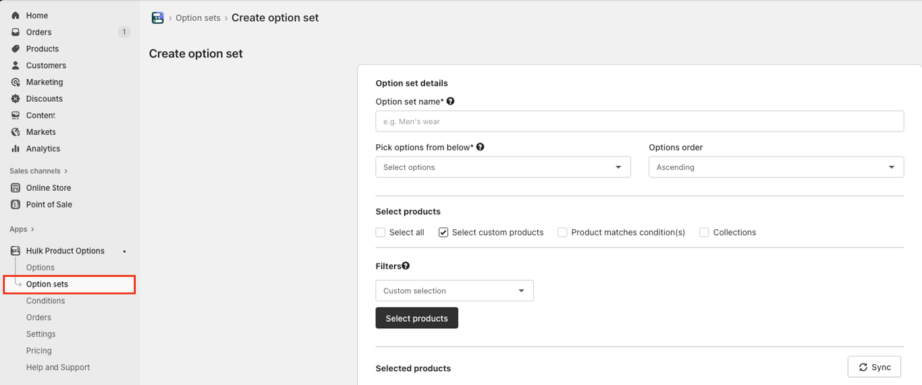Click the Point of Sale icon
The image size is (922, 385).
(x=16, y=204)
